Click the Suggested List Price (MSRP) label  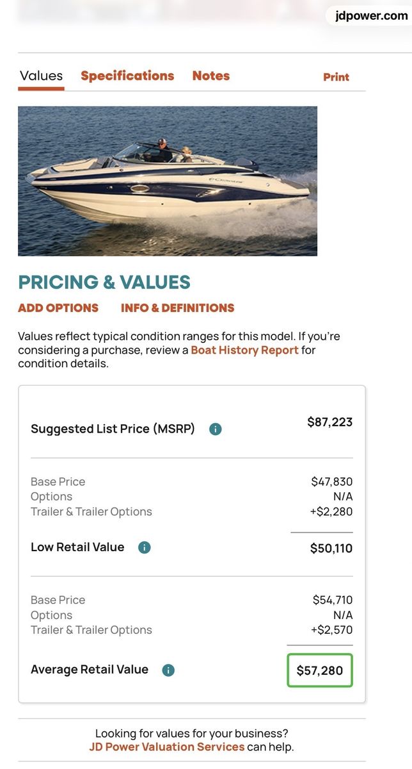coord(113,429)
